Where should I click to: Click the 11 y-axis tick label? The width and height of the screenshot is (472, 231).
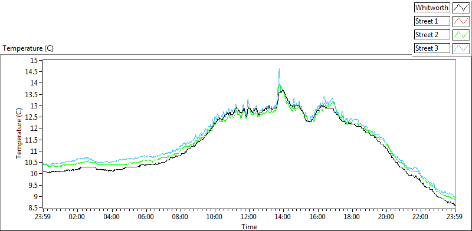[35, 151]
